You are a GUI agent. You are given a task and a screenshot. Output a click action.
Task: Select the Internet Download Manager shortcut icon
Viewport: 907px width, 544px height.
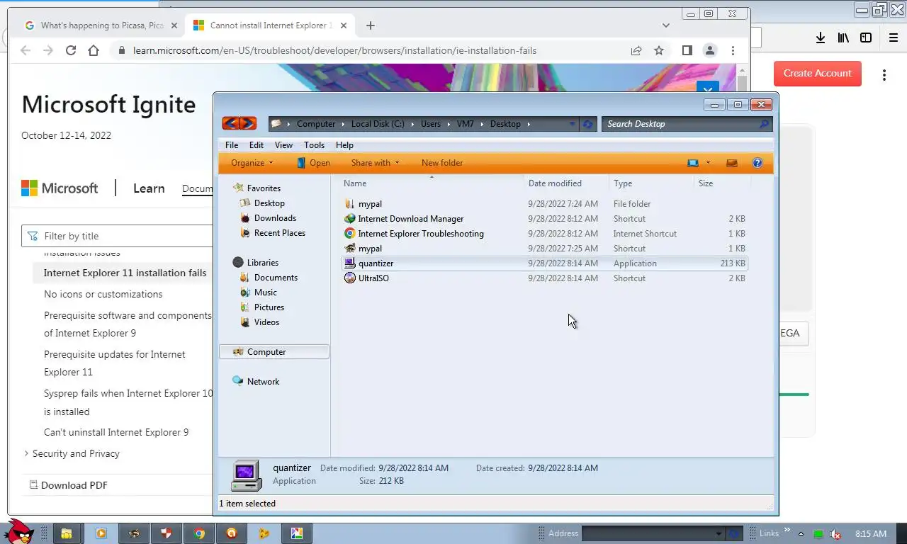[349, 219]
